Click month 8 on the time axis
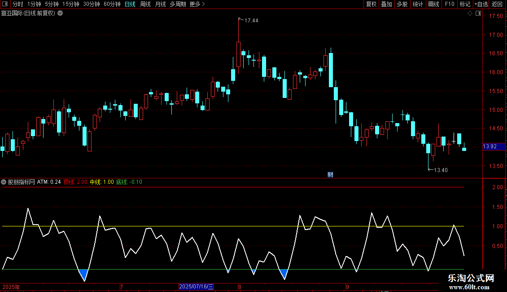 pyautogui.click(x=240, y=287)
